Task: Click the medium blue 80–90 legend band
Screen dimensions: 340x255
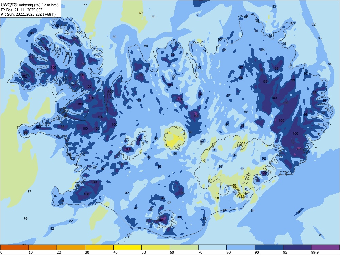Action: click(x=241, y=248)
